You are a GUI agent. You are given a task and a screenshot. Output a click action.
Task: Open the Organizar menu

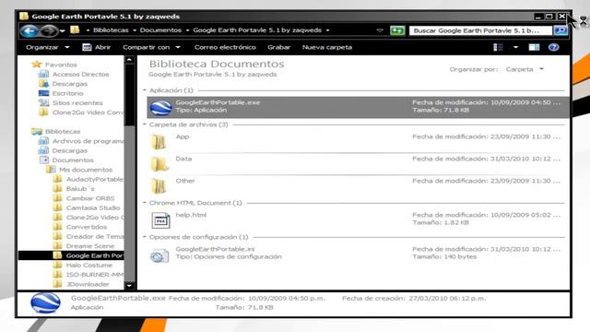pos(47,47)
